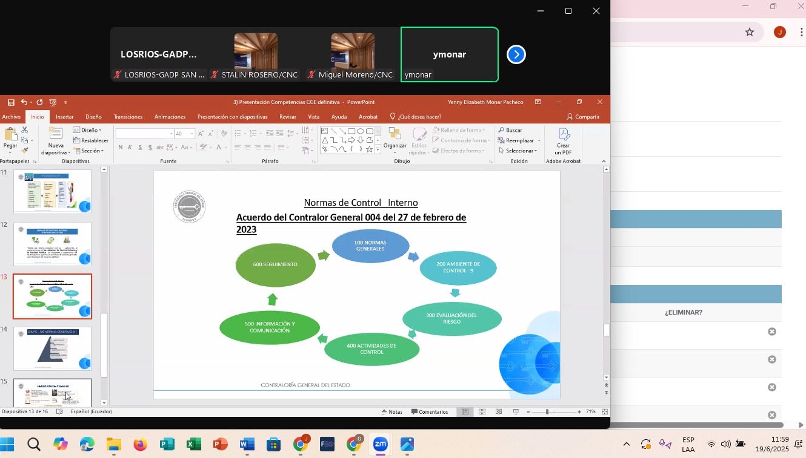Open the Insertar ribbon tab

(64, 117)
